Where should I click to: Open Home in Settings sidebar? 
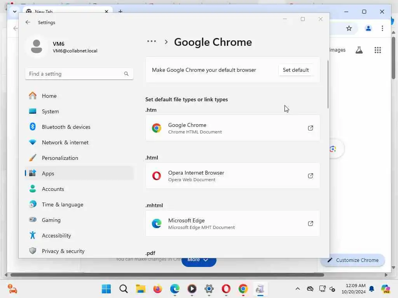[79, 96]
